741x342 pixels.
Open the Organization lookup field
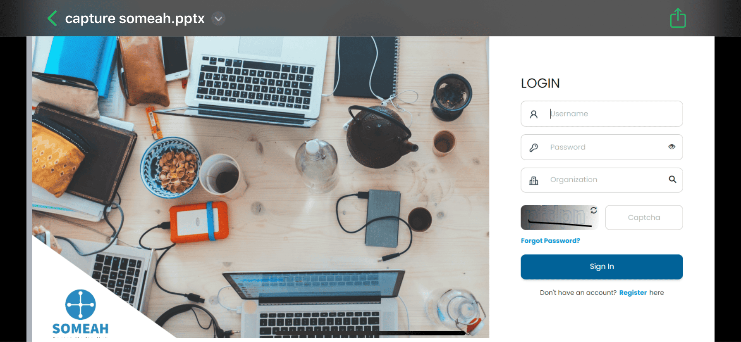(602, 180)
